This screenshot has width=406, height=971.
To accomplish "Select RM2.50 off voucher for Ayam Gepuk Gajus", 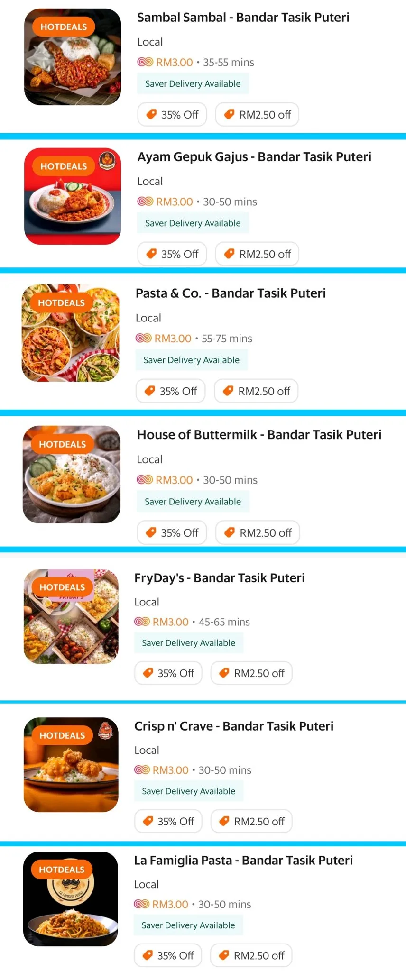I will point(257,254).
